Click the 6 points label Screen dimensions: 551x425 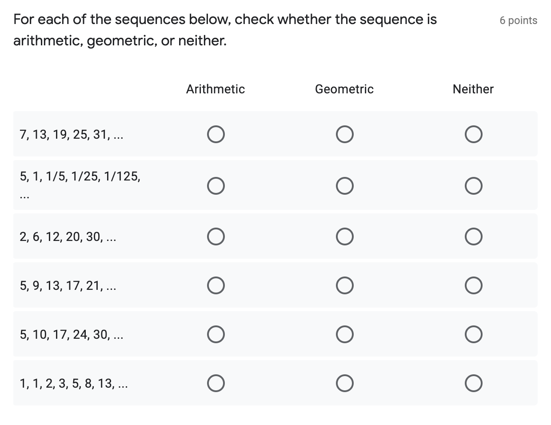[x=518, y=20]
